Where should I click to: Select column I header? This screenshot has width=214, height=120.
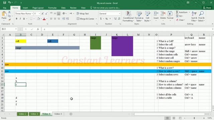[96, 35]
